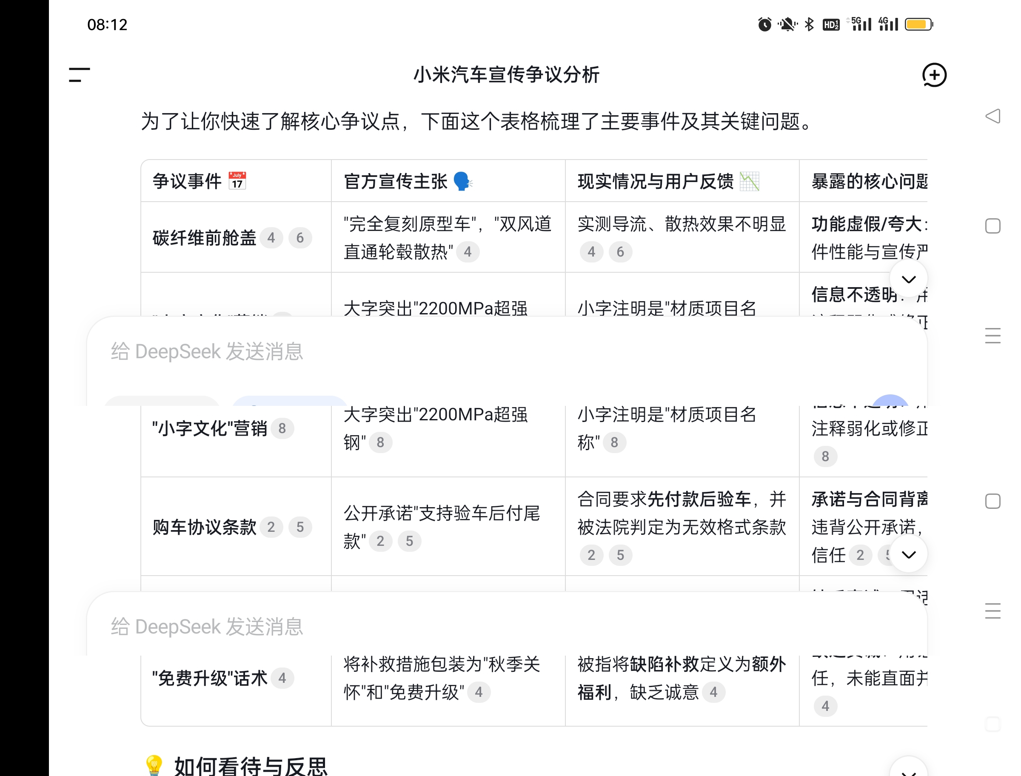Tap the 小米汽车宣传争议分析 conversation title

[x=506, y=75]
